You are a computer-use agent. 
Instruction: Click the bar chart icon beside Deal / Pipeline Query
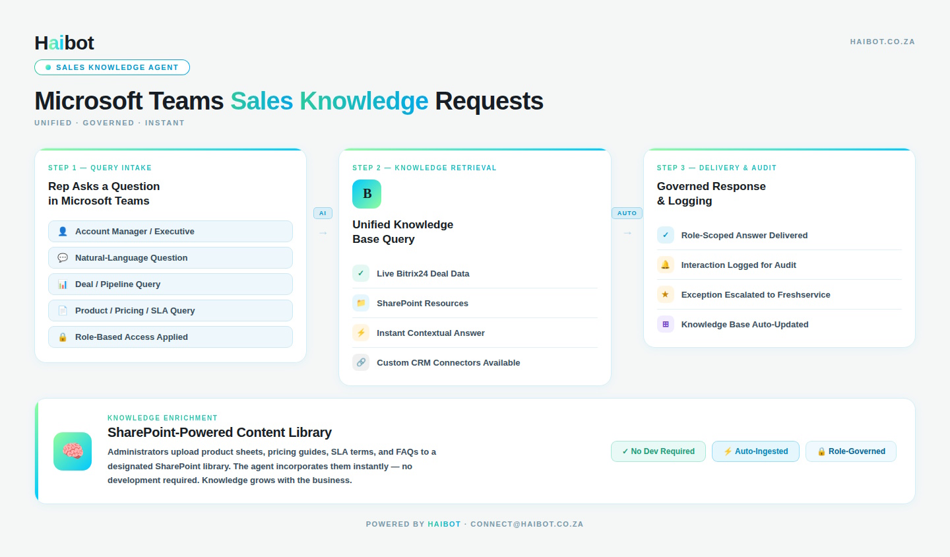(63, 284)
